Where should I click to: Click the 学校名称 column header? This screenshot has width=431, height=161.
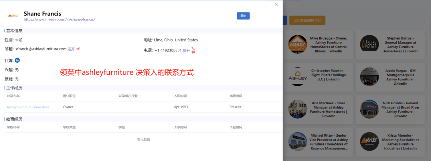(13, 127)
